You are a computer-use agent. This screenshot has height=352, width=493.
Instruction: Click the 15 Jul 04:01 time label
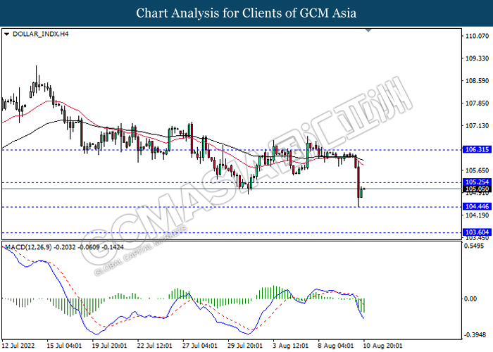click(64, 346)
